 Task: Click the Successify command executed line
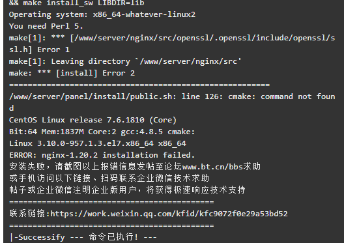[x=83, y=237]
